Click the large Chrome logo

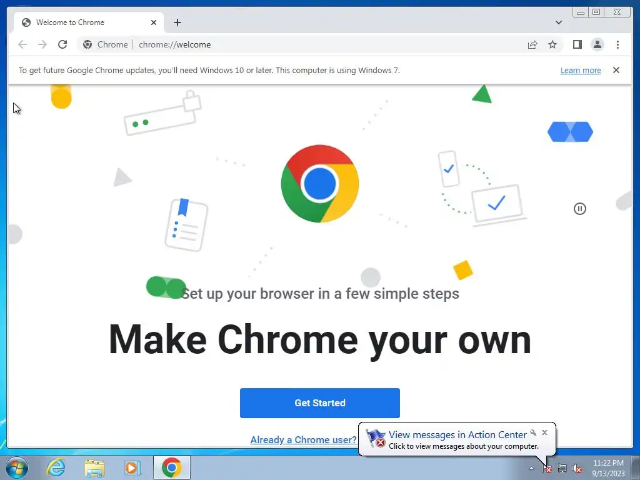point(319,184)
